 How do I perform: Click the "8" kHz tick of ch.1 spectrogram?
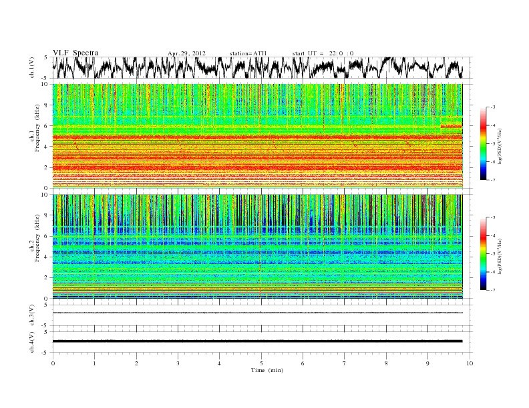click(47, 105)
